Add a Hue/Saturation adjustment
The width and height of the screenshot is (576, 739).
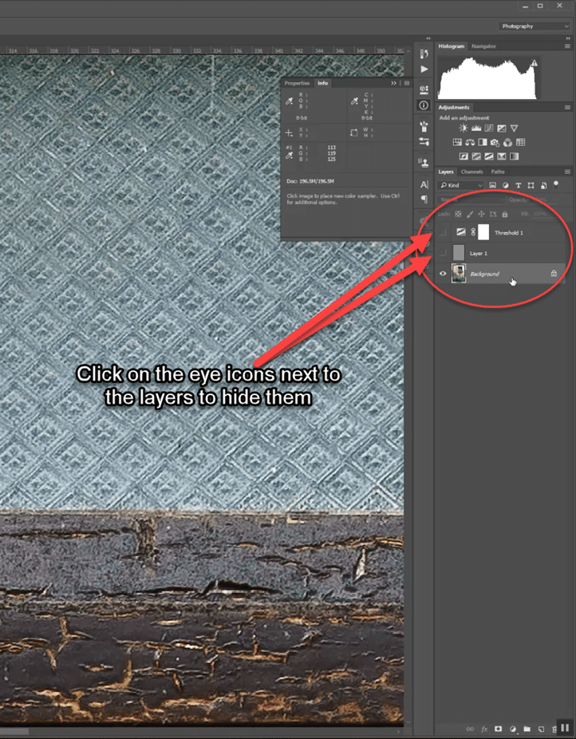pyautogui.click(x=457, y=142)
